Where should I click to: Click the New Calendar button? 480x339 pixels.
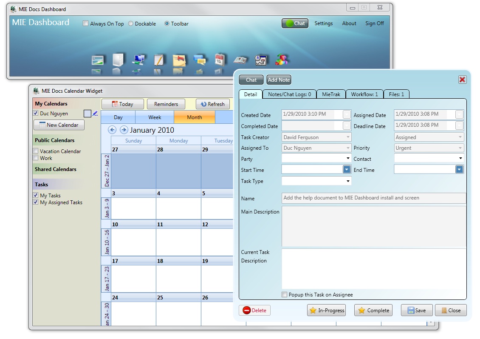59,125
